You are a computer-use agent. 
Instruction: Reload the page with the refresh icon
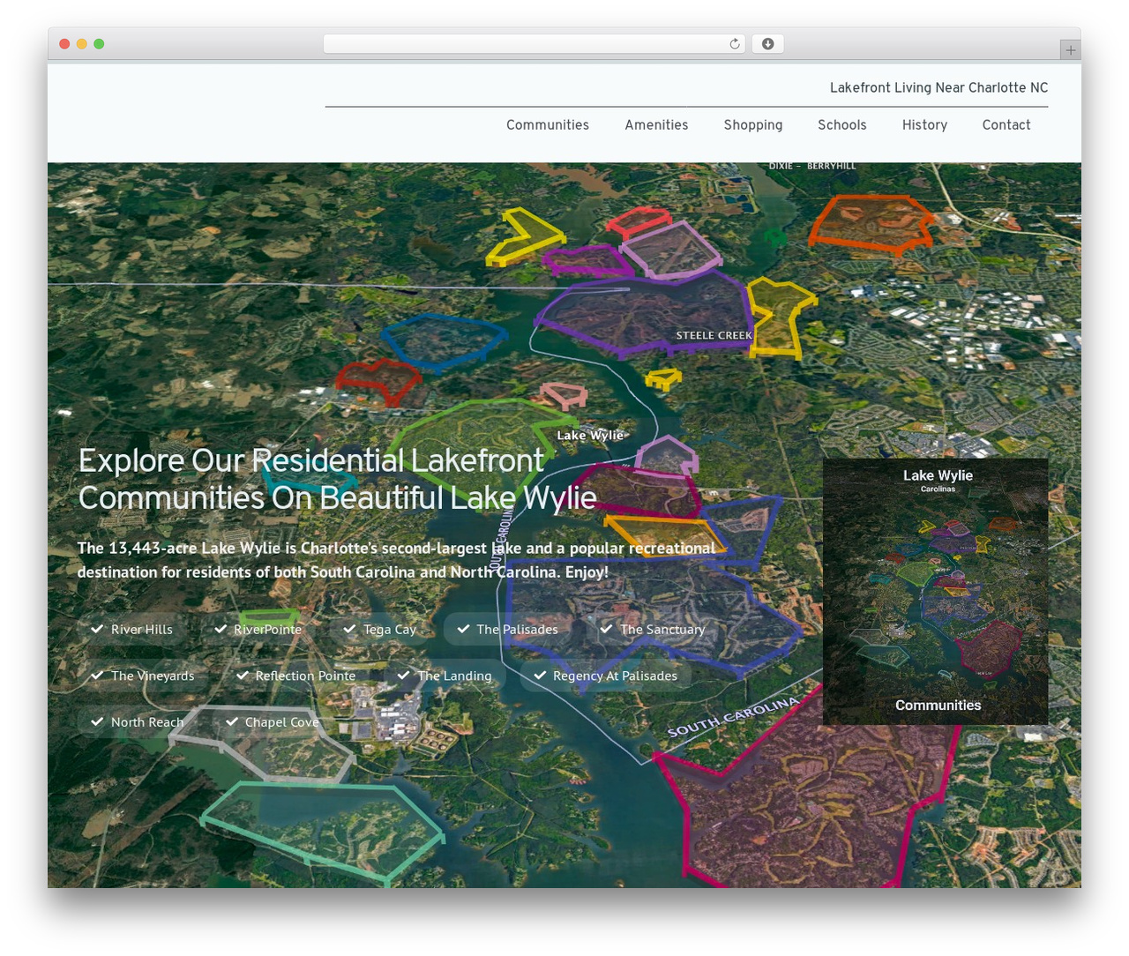click(734, 44)
